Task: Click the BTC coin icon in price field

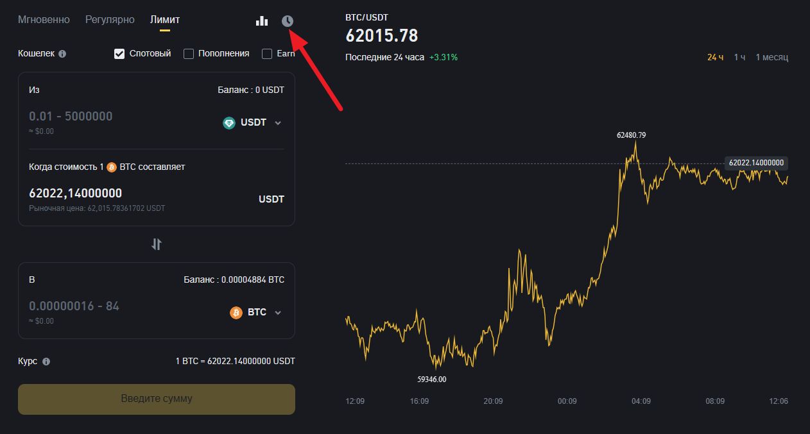Action: [x=112, y=166]
